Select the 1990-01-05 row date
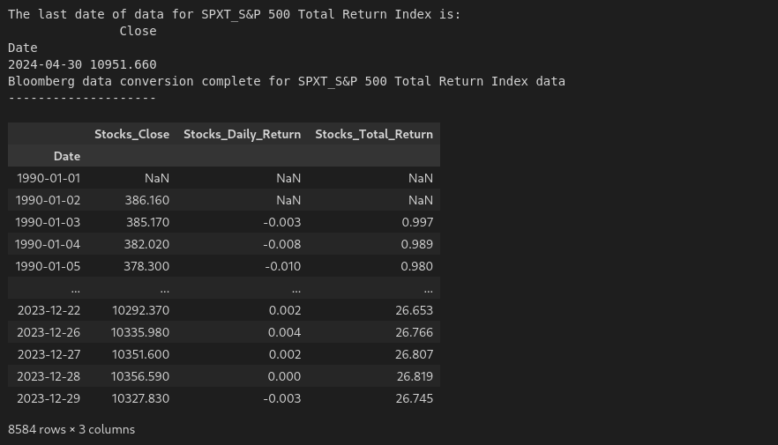This screenshot has width=778, height=445. coord(49,266)
